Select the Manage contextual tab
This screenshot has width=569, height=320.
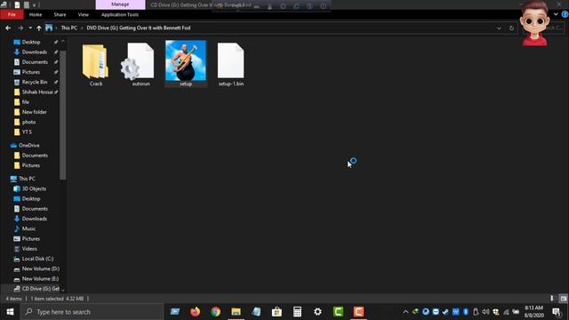120,4
